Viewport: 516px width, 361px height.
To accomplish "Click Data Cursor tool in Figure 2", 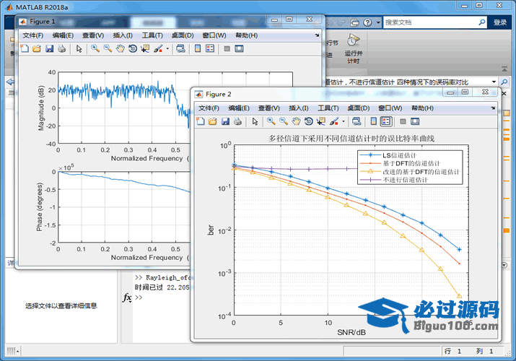I will (321, 122).
